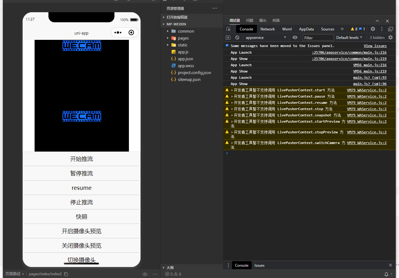Collapse the debugger panel with up chevron
The height and width of the screenshot is (278, 399).
(377, 21)
